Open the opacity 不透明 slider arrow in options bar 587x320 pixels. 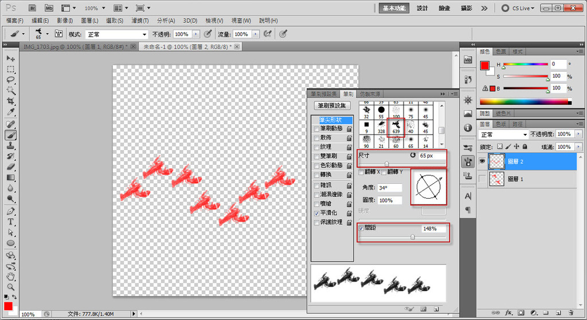(x=196, y=34)
